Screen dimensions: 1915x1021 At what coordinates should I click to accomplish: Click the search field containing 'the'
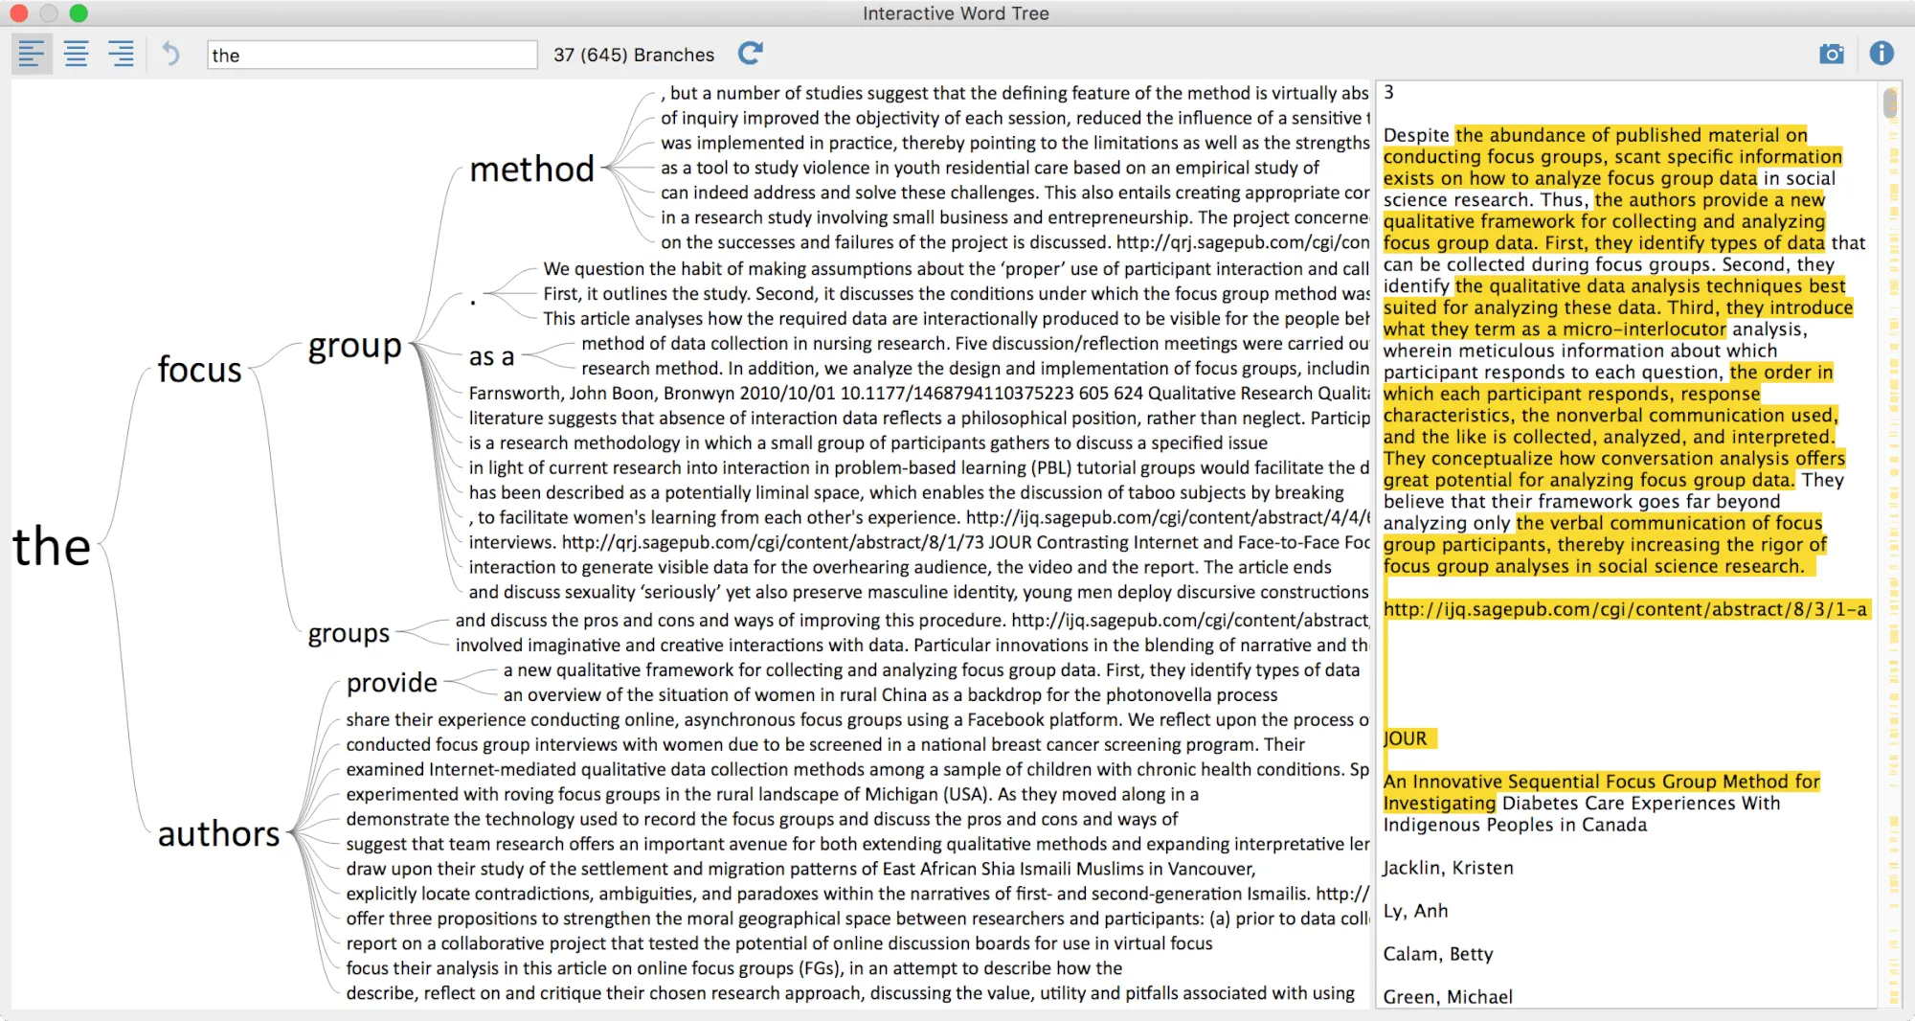pyautogui.click(x=372, y=55)
